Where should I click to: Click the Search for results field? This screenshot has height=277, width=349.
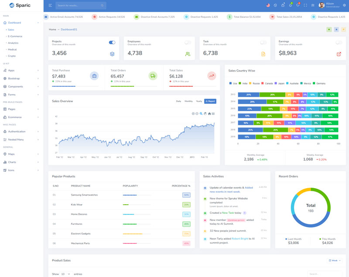click(79, 6)
